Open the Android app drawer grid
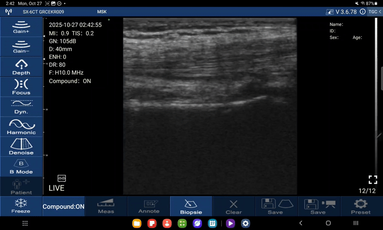 (25, 223)
